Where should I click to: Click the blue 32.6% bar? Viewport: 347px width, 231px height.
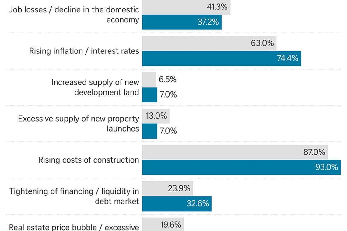point(177,204)
